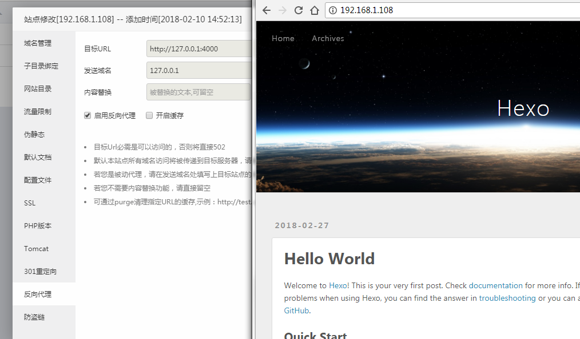580x339 pixels.
Task: Reload the page in the browser
Action: pos(299,10)
